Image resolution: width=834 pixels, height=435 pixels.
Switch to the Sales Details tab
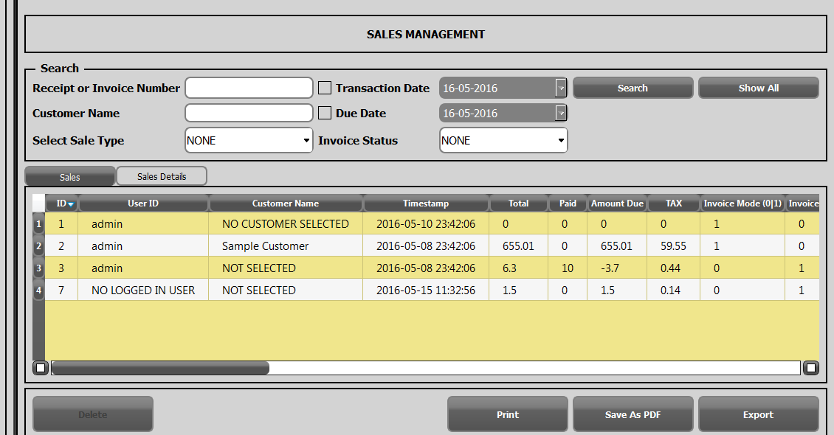click(x=162, y=177)
